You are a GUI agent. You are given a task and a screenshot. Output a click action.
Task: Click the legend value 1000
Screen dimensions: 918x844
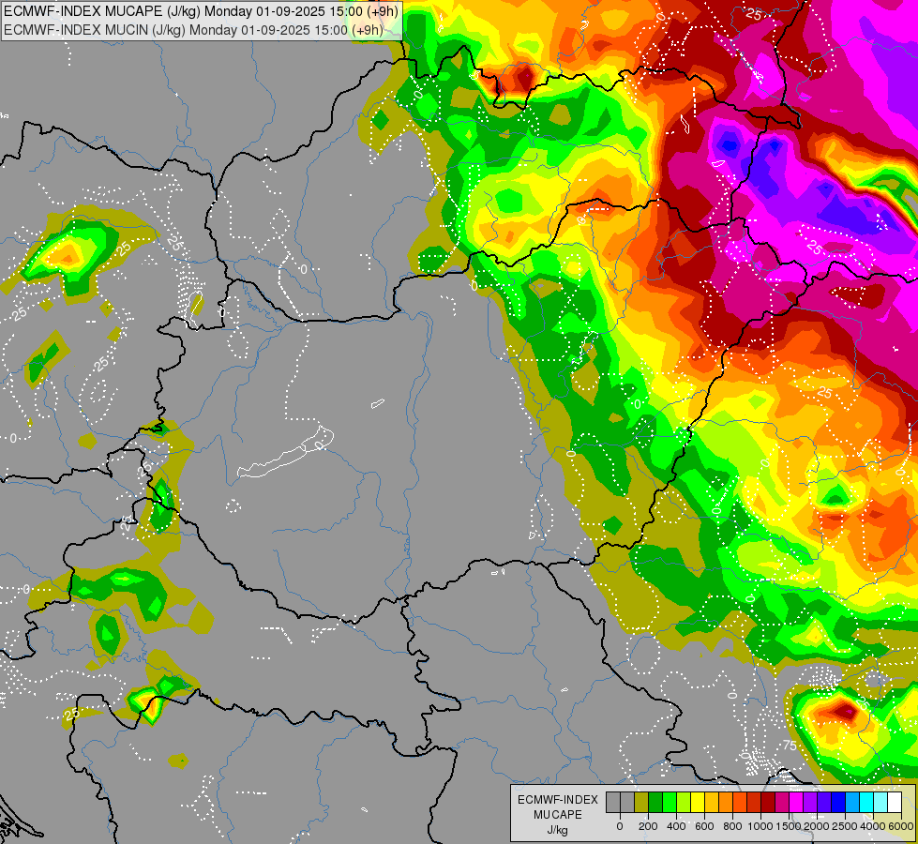click(760, 826)
